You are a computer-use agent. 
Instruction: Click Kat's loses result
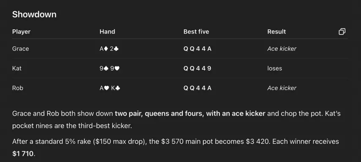point(275,69)
